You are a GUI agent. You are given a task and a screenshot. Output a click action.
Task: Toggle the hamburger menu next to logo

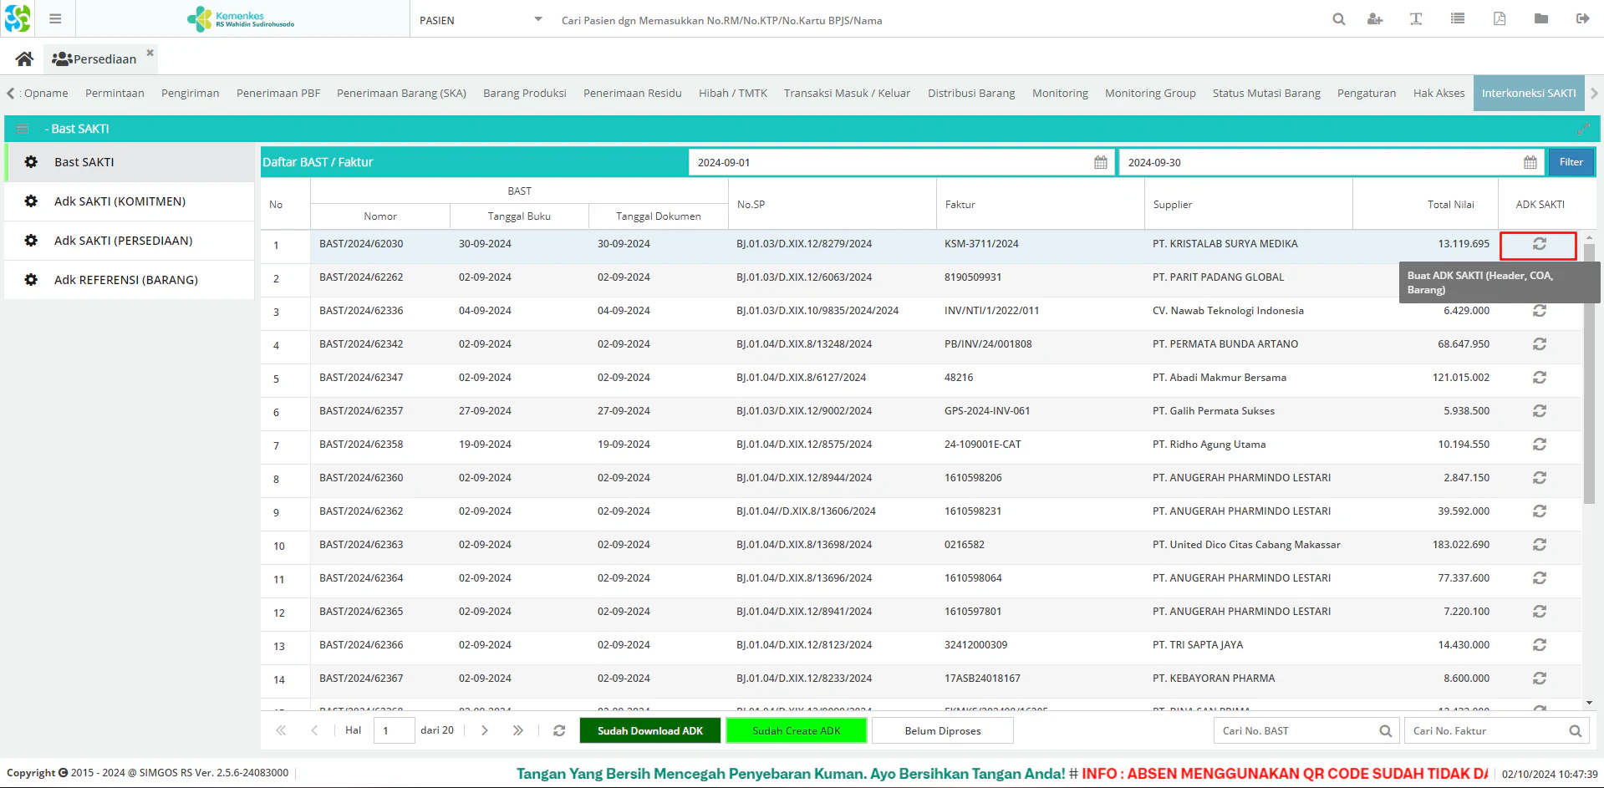click(55, 19)
